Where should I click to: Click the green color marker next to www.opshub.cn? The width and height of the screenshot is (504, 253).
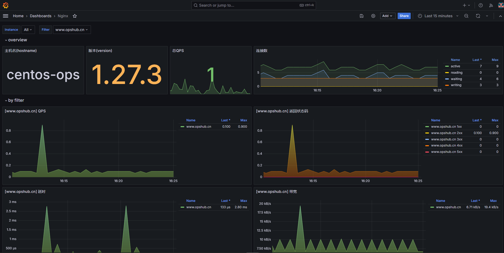182,127
